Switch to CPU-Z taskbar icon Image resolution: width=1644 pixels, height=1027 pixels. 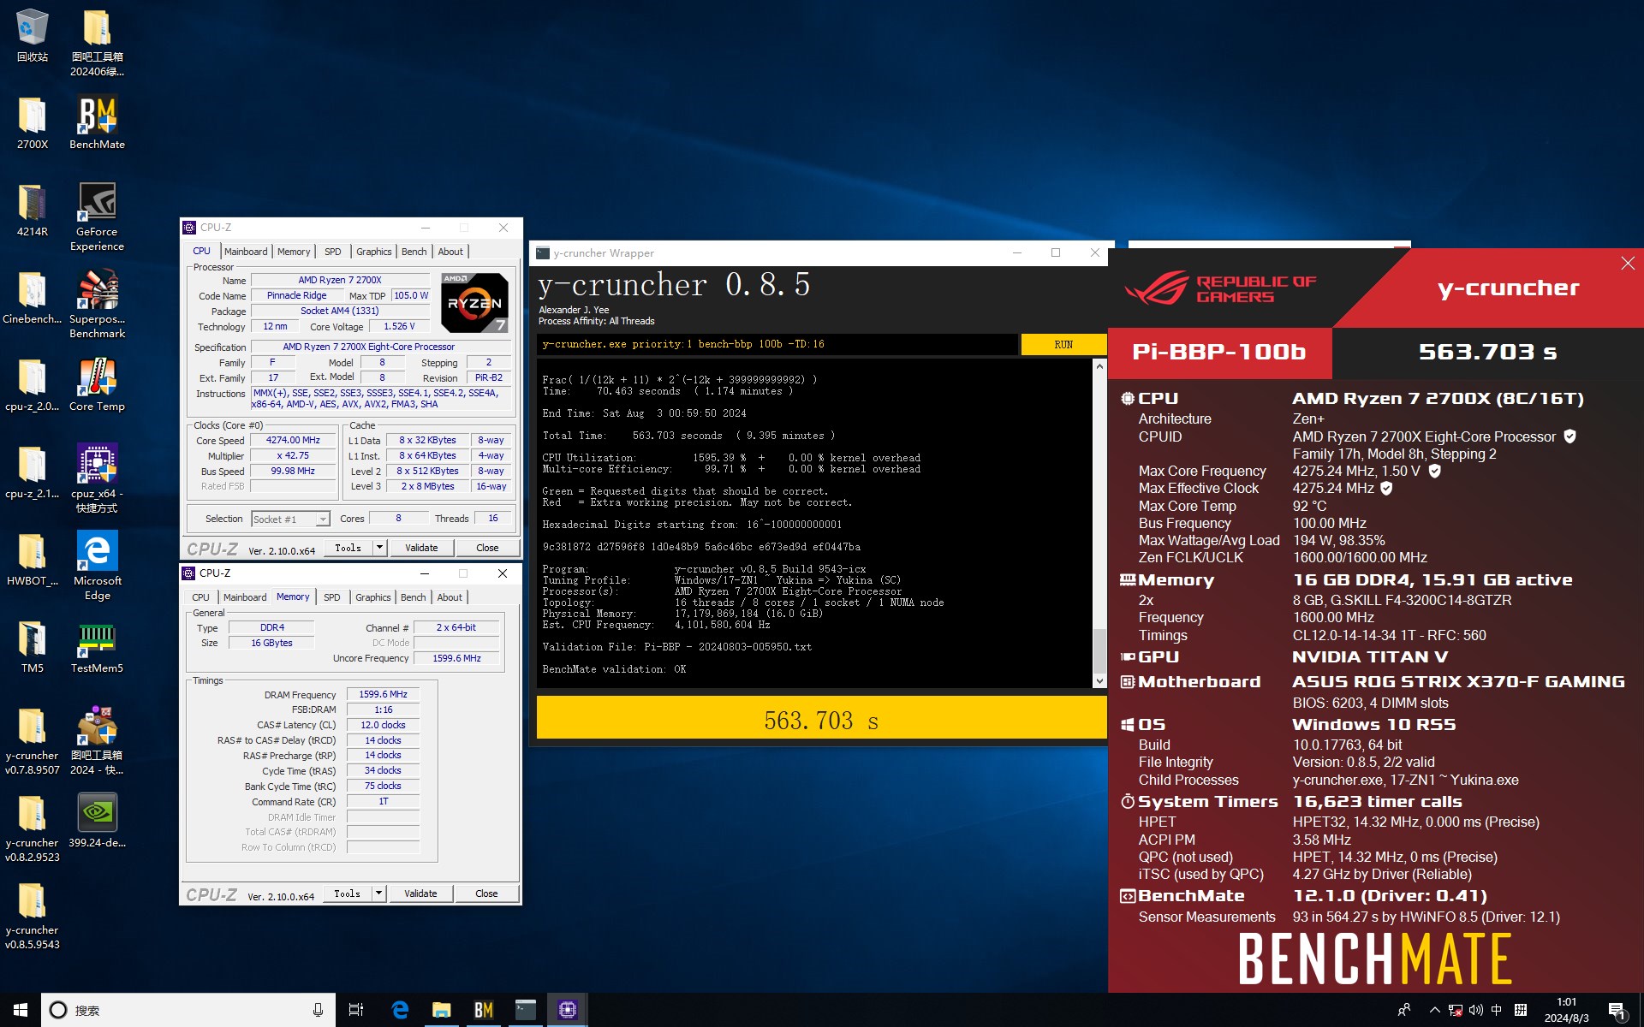568,1010
